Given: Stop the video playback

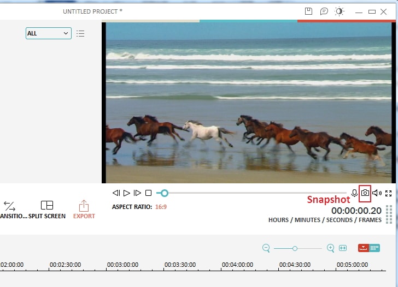Looking at the screenshot, I should click(149, 193).
